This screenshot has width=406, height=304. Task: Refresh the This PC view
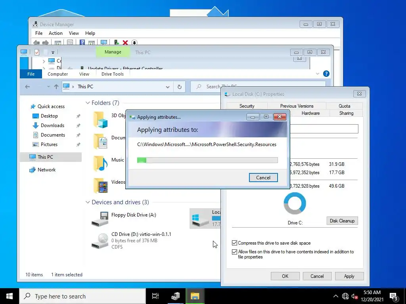pos(180,87)
